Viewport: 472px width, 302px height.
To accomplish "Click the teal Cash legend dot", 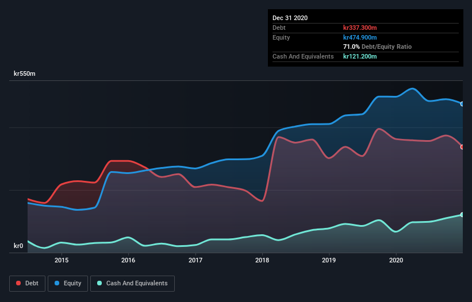I will pyautogui.click(x=99, y=283).
